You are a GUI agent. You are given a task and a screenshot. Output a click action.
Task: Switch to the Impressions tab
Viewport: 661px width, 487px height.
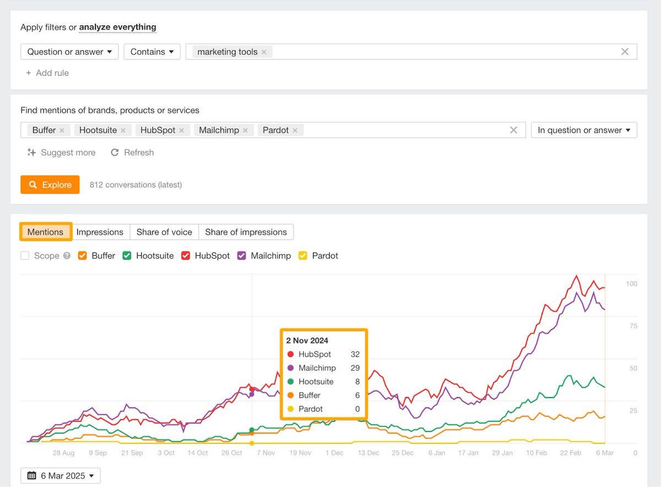click(x=100, y=232)
